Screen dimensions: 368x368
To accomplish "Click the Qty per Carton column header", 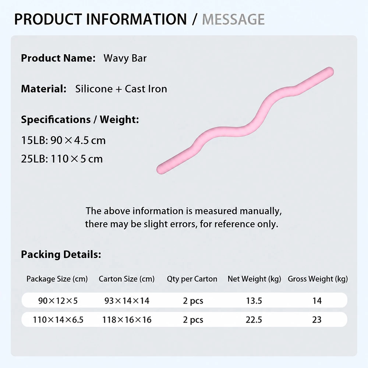I will pyautogui.click(x=192, y=279).
